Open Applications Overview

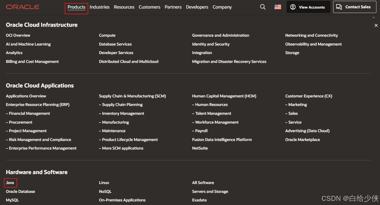[x=26, y=96]
